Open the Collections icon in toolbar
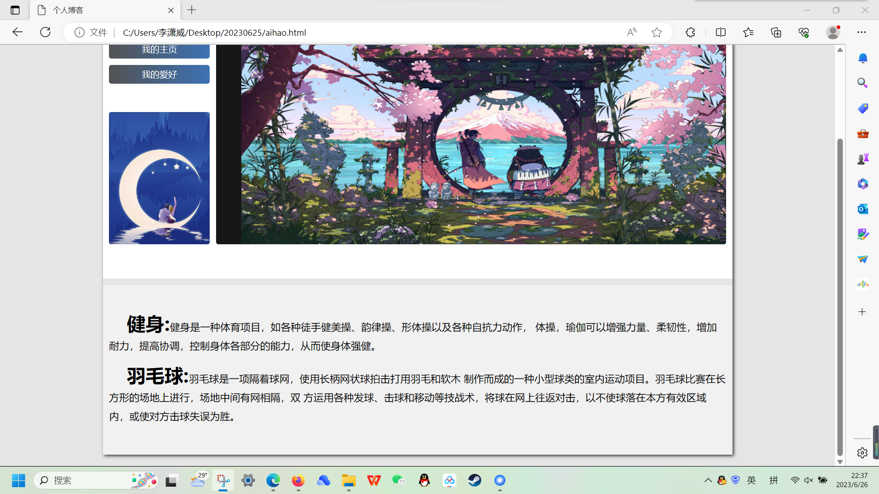Viewport: 879px width, 494px height. point(776,32)
